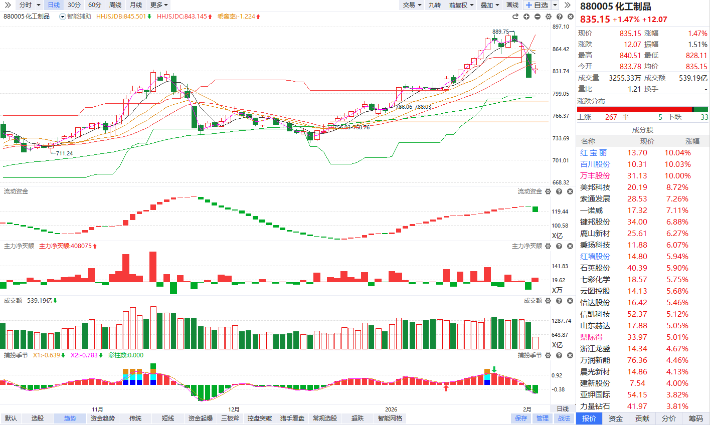Click the share arrow icon above chart
Image resolution: width=710 pixels, height=425 pixels.
click(x=515, y=17)
